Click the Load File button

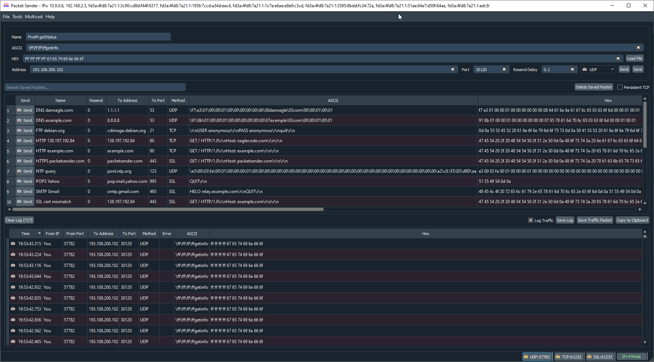tap(634, 58)
